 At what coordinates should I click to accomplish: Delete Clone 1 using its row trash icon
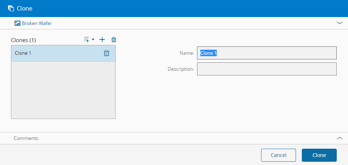107,53
